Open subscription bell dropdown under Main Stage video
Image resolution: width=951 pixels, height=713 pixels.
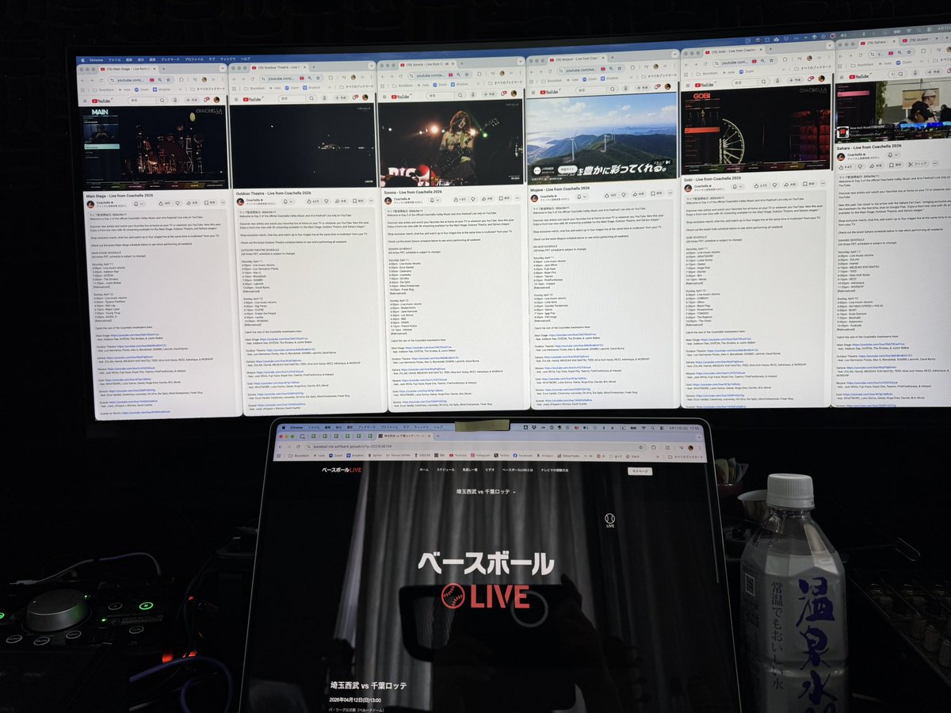(139, 204)
